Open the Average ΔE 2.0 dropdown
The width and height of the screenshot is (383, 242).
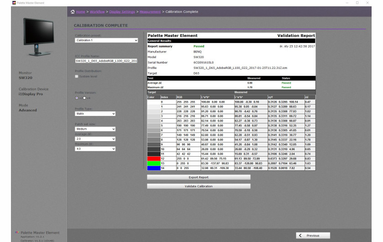95,139
